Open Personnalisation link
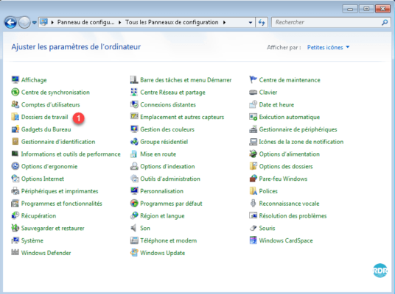Viewport: 395px width, 294px height. 161,191
